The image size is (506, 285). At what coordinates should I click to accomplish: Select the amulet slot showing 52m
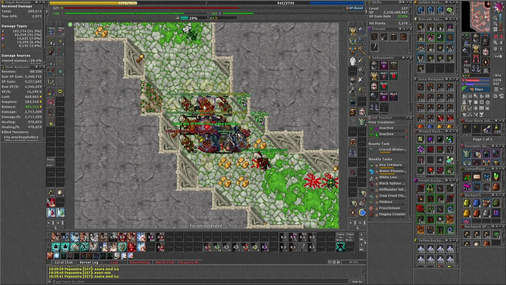pos(466,41)
